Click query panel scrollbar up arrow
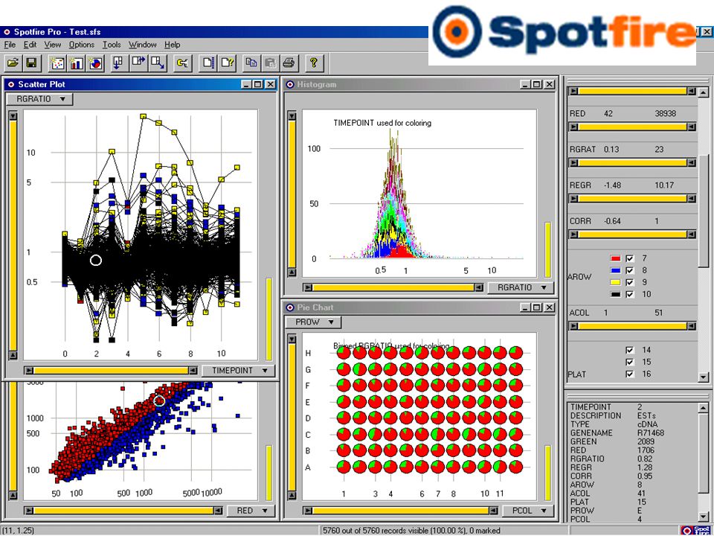Screen dimensions: 714x536 pyautogui.click(x=704, y=92)
